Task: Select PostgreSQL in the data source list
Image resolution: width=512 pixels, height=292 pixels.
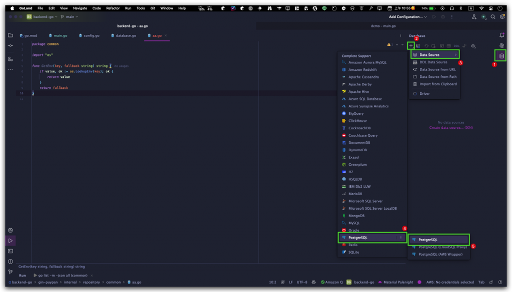Action: point(372,238)
